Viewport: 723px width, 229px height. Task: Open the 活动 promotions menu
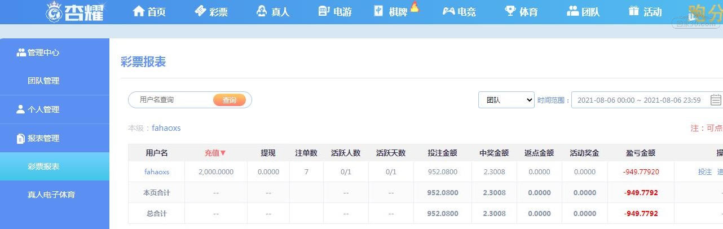652,12
